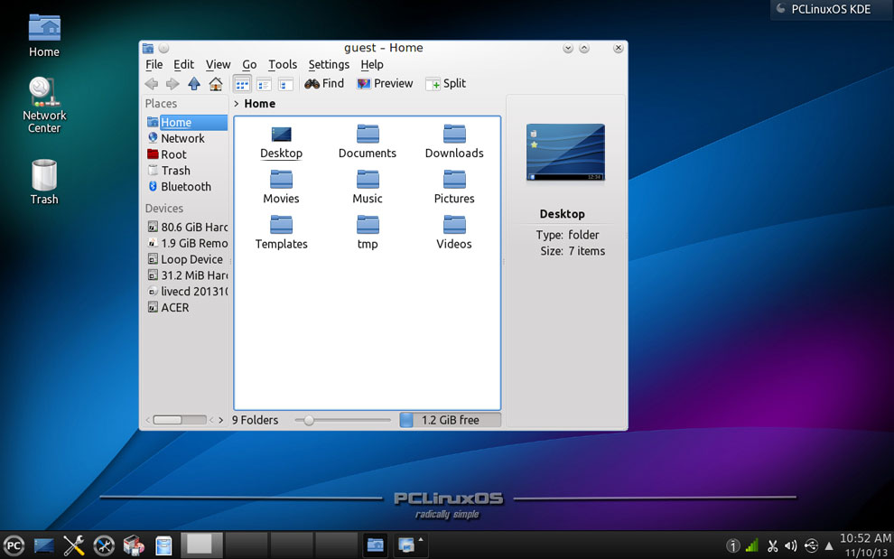Select the 1.9 GiB removable device
The height and width of the screenshot is (559, 894).
[186, 243]
